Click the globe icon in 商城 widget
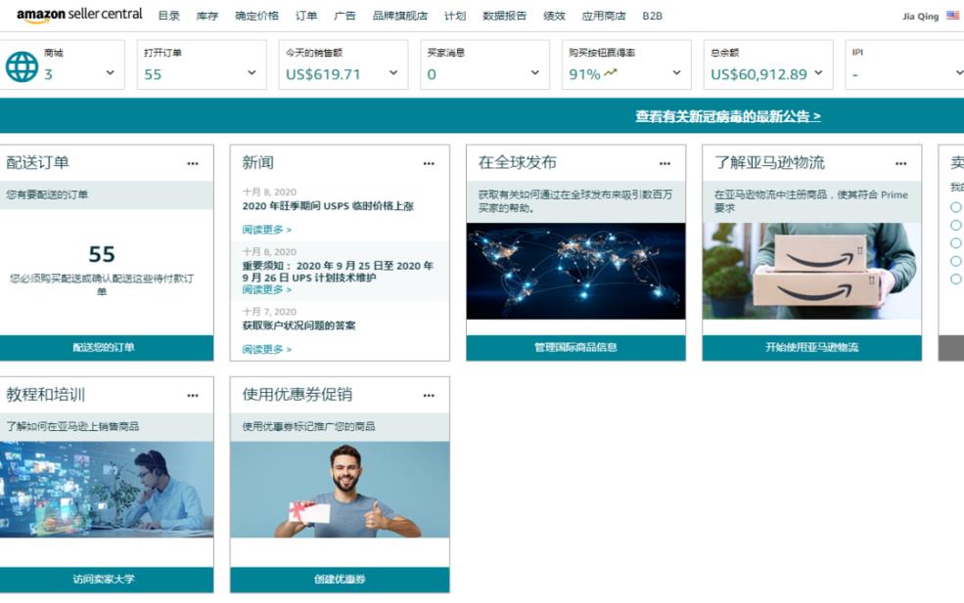The image size is (964, 603). pos(22,66)
